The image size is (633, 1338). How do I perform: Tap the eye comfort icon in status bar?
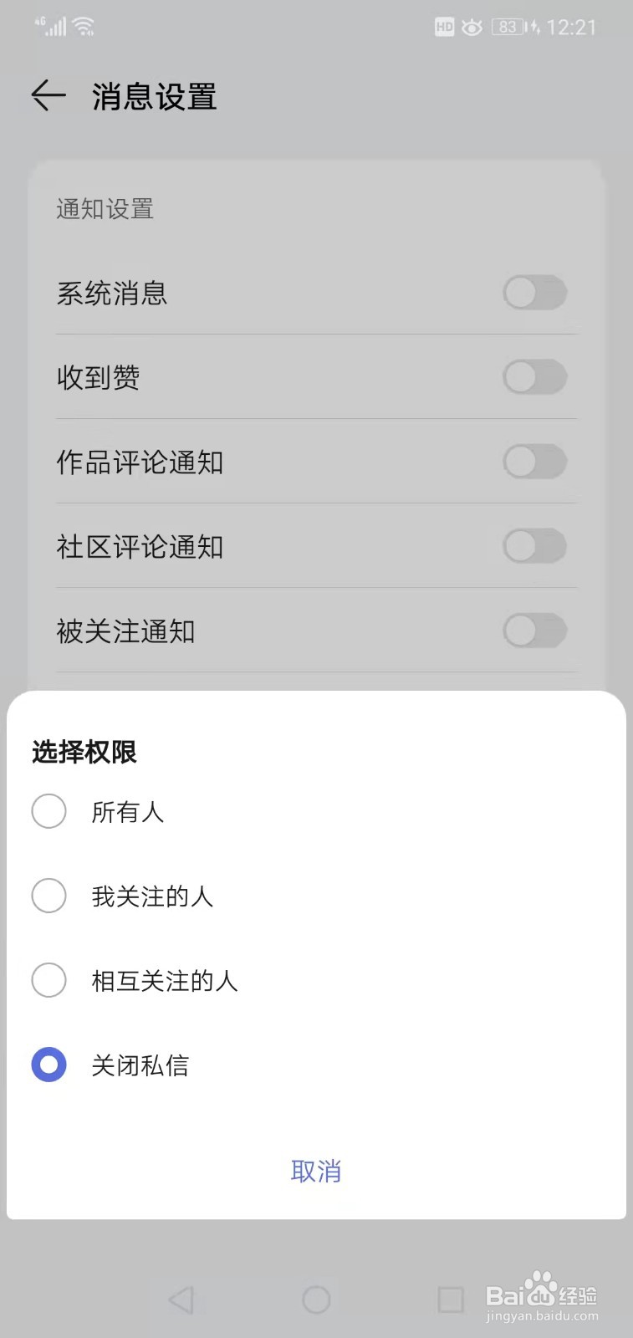(472, 27)
